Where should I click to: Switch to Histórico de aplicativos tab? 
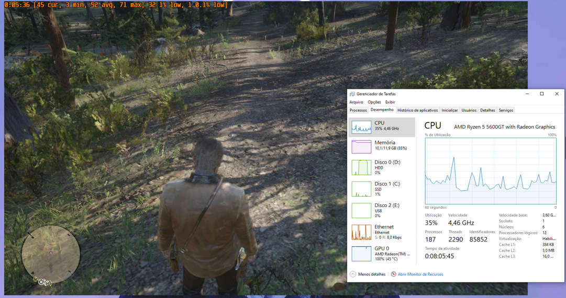point(418,110)
